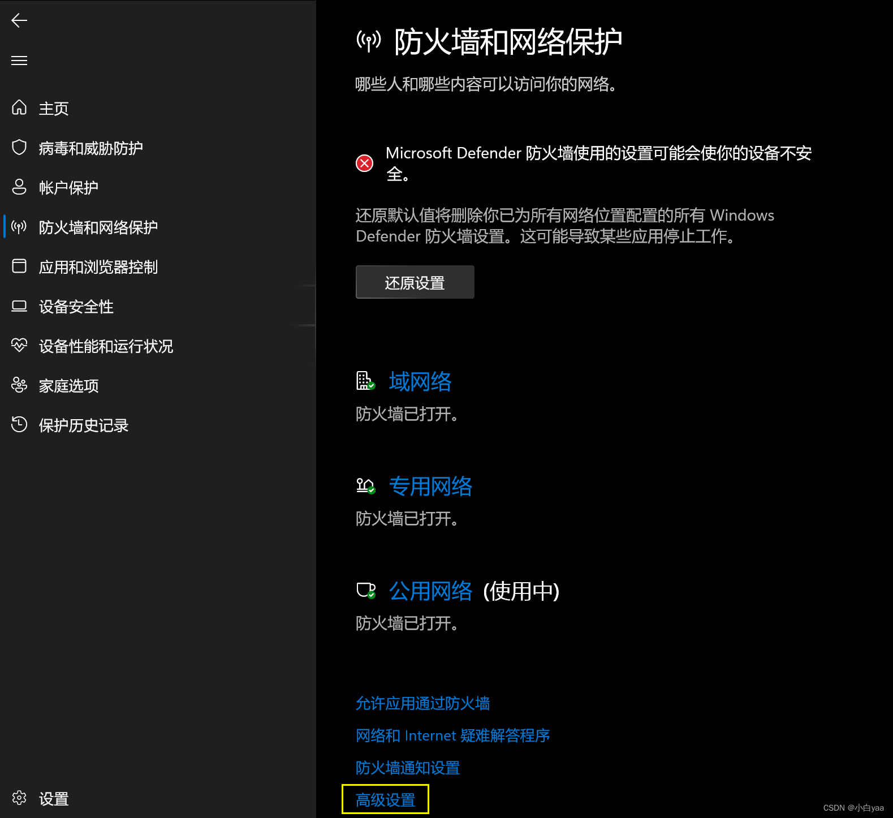
Task: Click the public network cup icon
Action: pyautogui.click(x=366, y=591)
